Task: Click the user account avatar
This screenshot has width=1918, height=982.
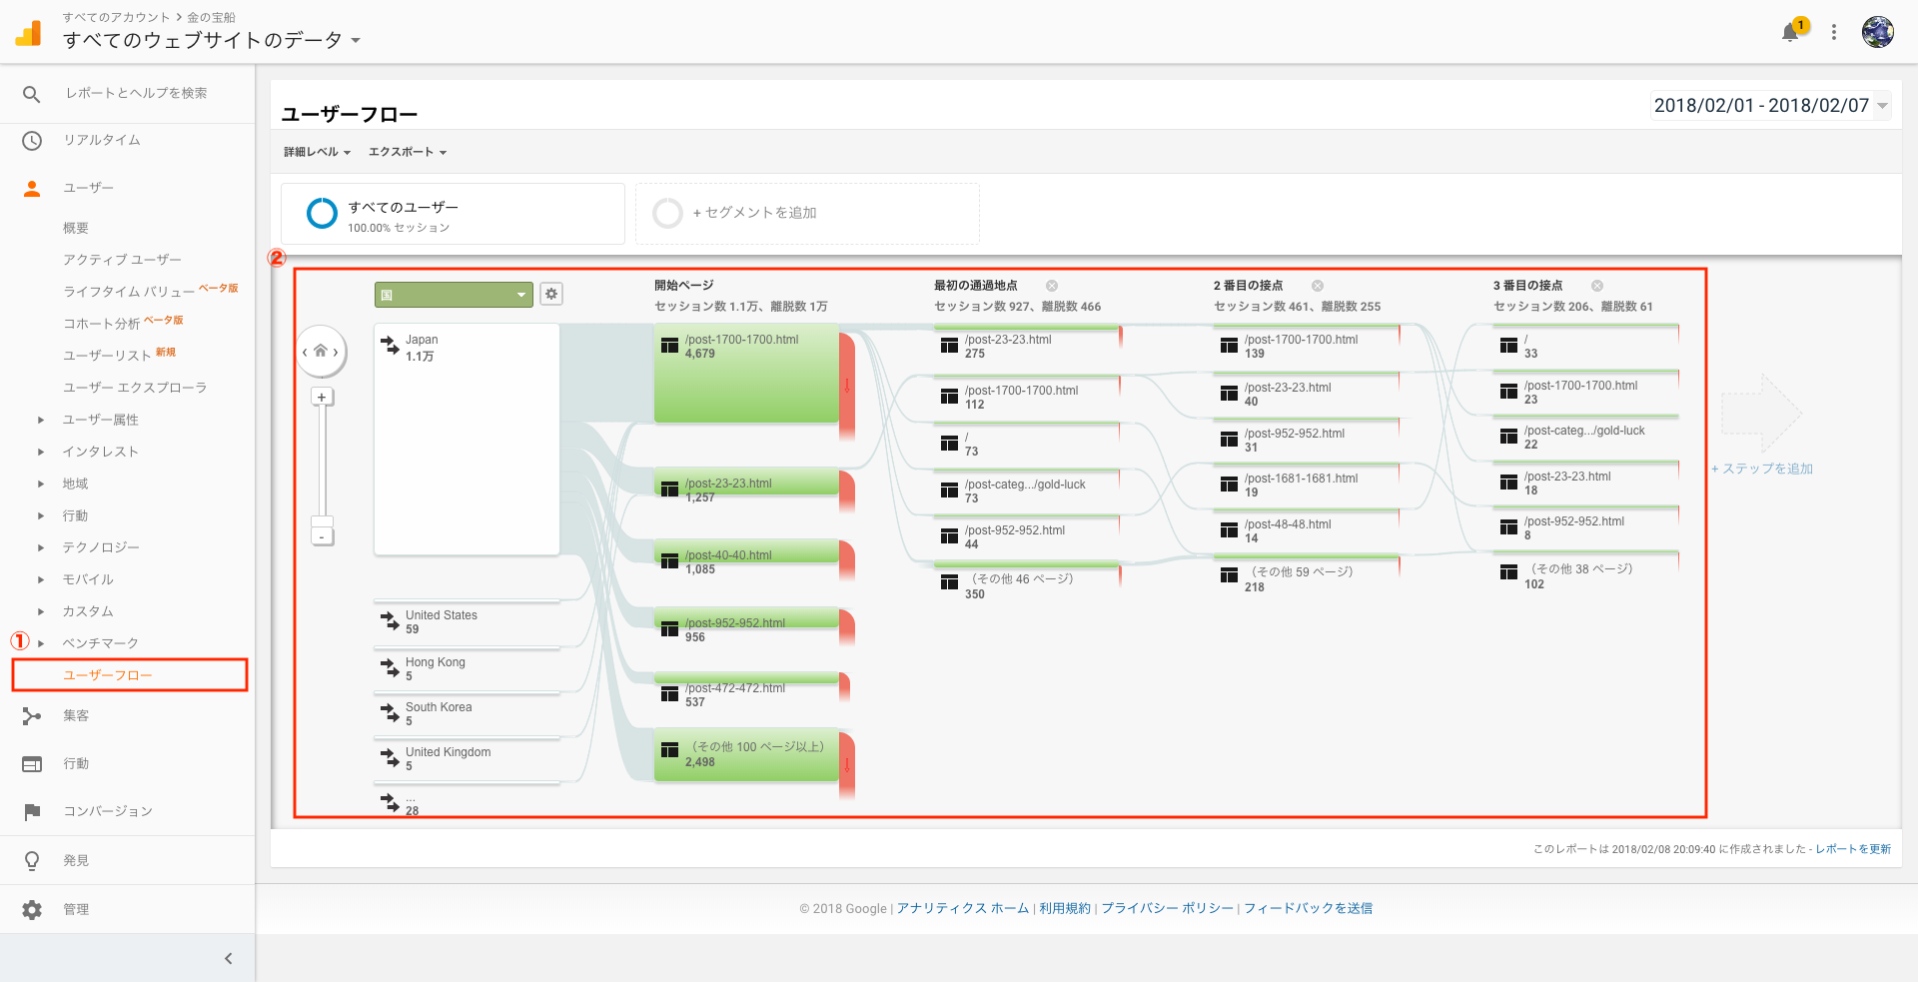Action: [x=1878, y=32]
